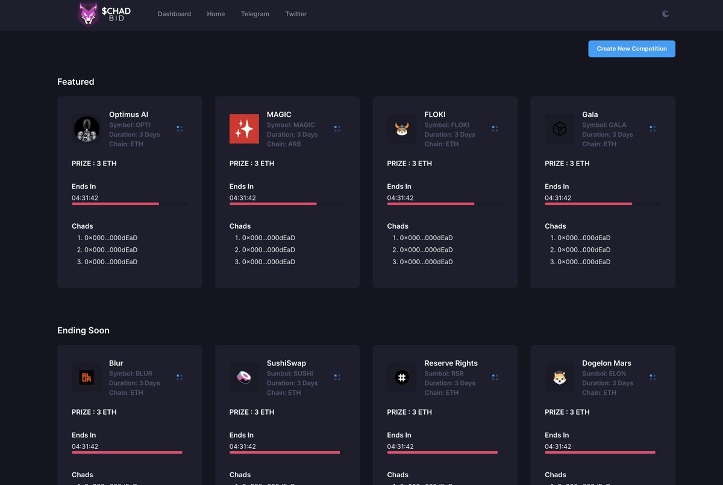Click the Gala token logo

pos(560,129)
